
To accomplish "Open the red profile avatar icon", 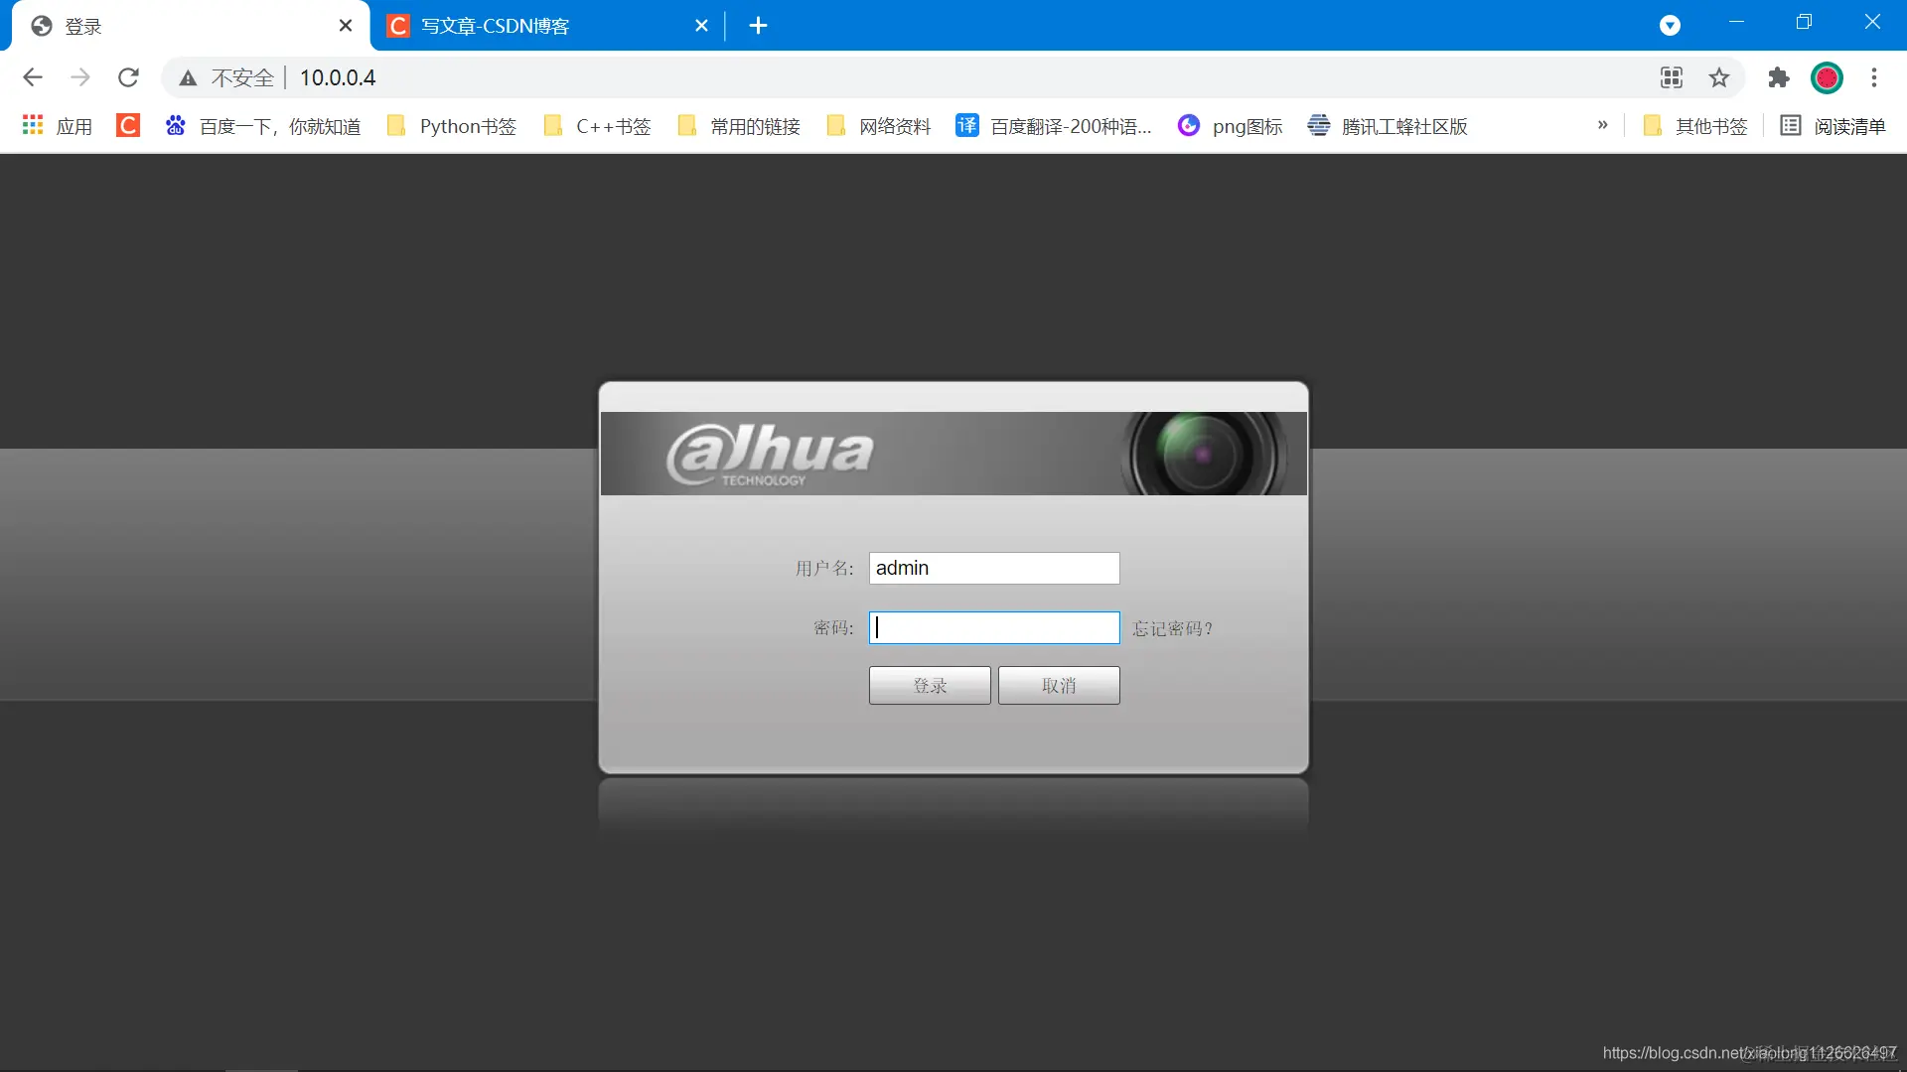I will (x=1827, y=77).
